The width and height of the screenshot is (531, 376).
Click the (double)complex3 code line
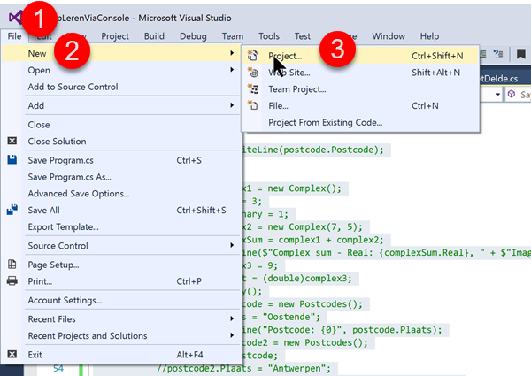click(297, 279)
